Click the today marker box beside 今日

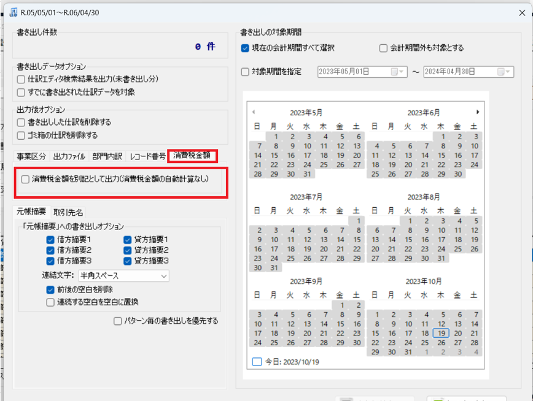point(257,362)
